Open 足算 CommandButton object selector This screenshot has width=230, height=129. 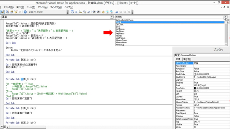pos(202,55)
